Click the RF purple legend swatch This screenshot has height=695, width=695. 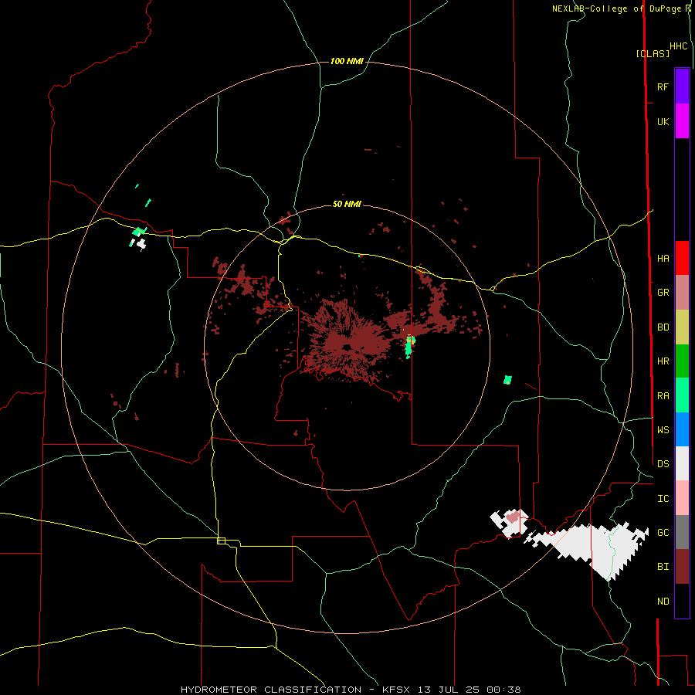tap(682, 86)
